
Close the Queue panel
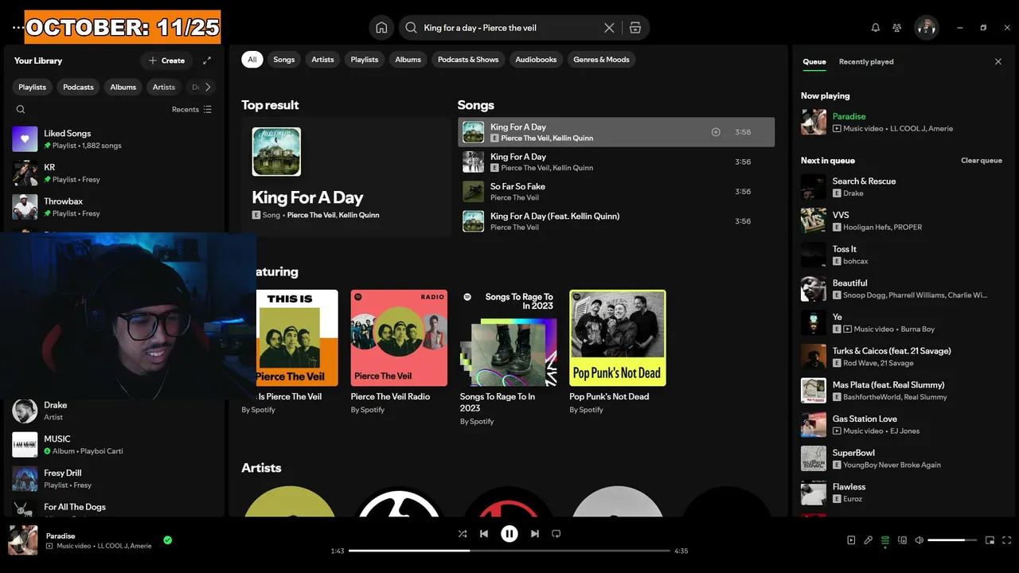[x=998, y=61]
